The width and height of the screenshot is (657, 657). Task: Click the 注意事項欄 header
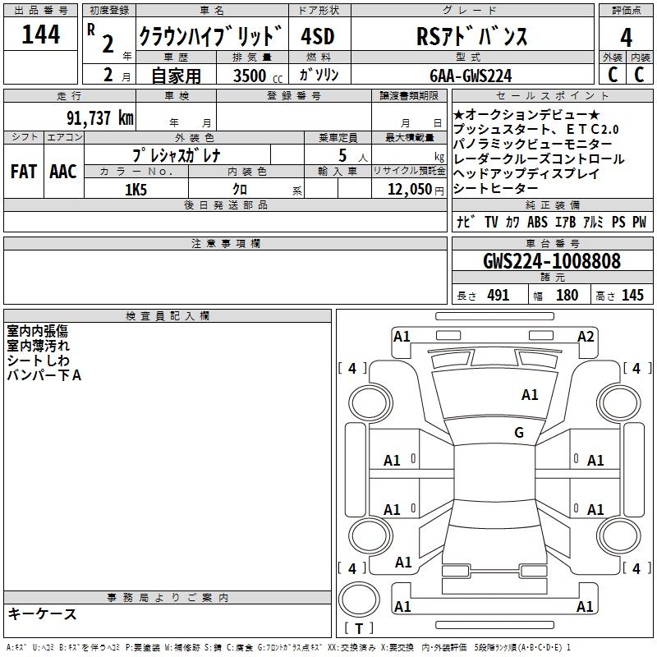tap(226, 243)
